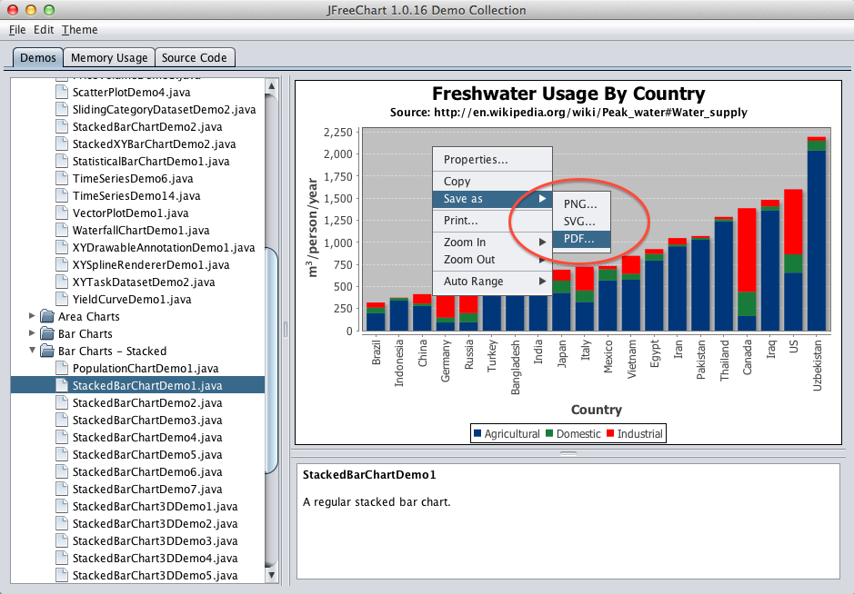Click the Bar Charts - Stacked folder icon
This screenshot has width=854, height=594.
click(47, 351)
